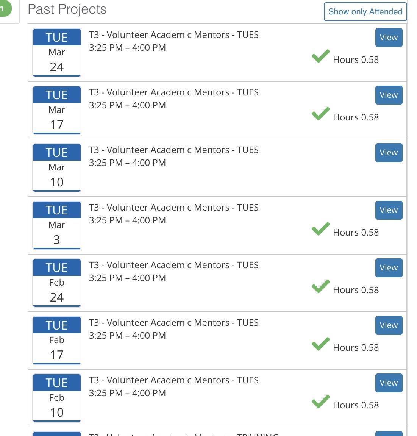Click the Hours 0.58 label for Mar 3
The width and height of the screenshot is (417, 436).
point(356,233)
